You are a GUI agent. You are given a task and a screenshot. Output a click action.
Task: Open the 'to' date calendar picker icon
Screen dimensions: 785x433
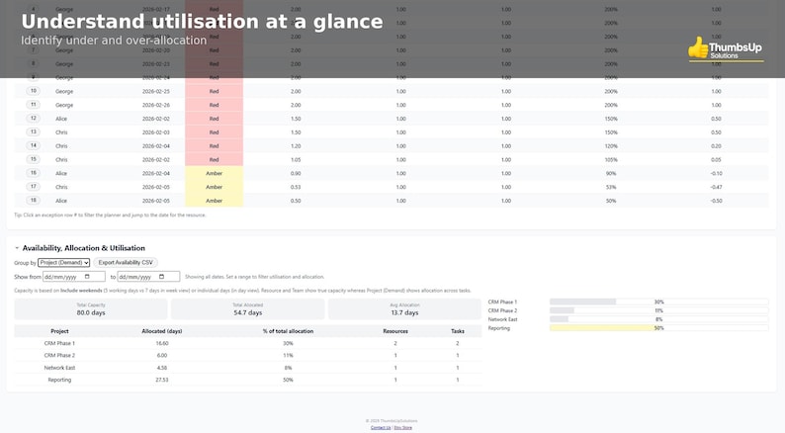pos(162,277)
